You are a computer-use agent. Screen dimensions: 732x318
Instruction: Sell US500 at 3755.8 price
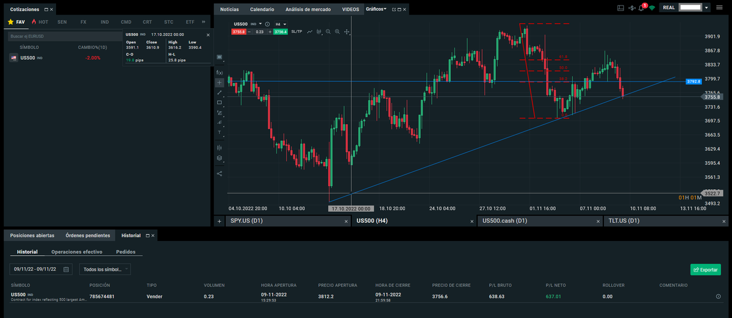[238, 31]
